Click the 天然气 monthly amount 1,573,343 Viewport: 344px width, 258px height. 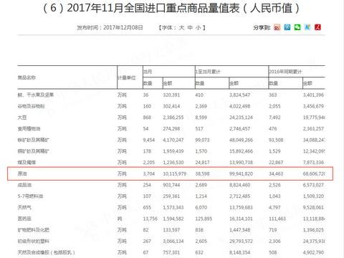173,207
